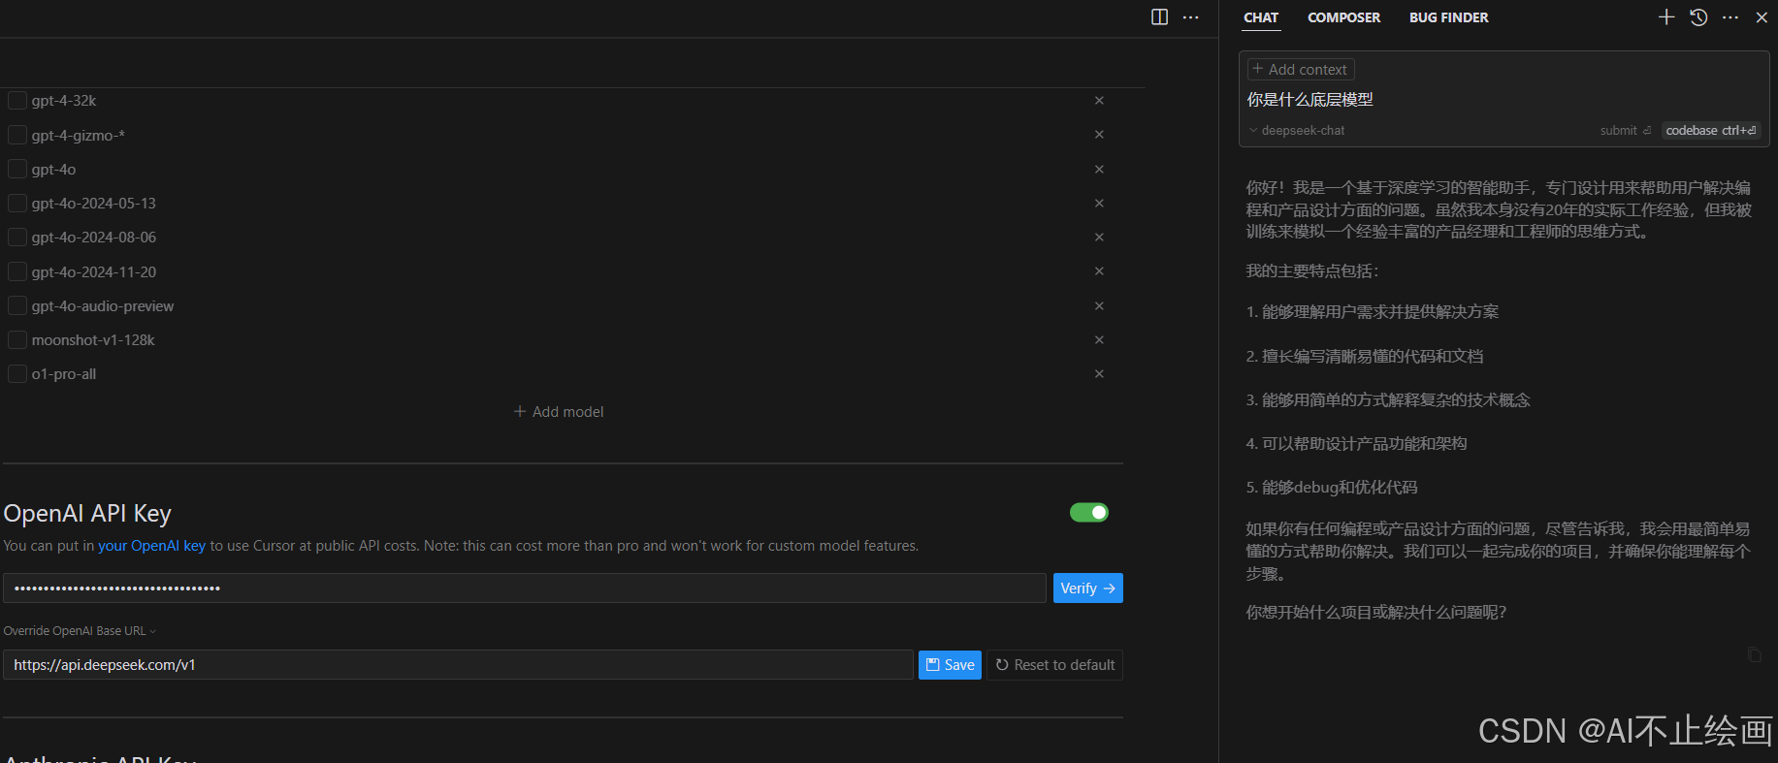
Task: Check the gpt-4o-2024-11-20 checkbox
Action: (17, 271)
